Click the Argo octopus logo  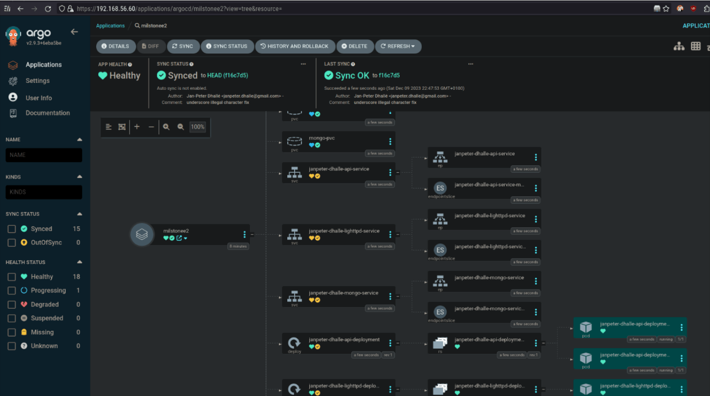(x=13, y=36)
